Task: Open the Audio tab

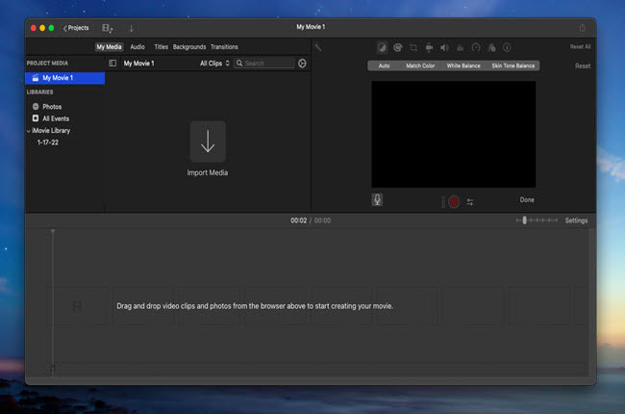Action: 137,47
